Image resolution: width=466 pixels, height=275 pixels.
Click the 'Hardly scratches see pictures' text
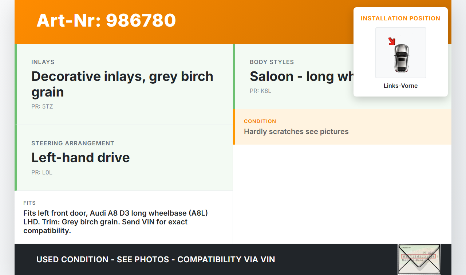pos(296,131)
